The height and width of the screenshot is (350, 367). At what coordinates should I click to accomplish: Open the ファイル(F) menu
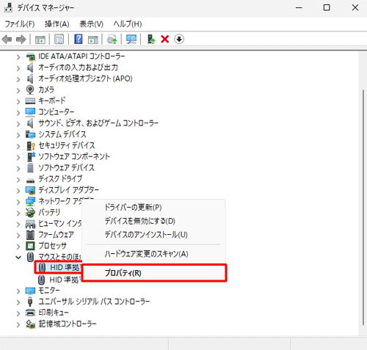tap(20, 24)
